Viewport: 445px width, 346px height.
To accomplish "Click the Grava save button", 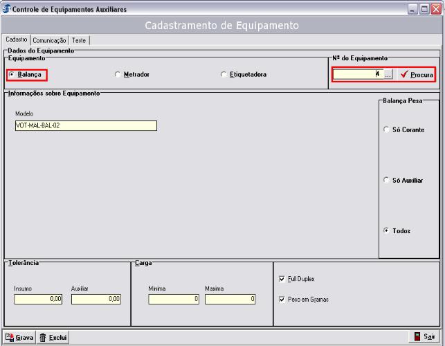I will pos(19,338).
